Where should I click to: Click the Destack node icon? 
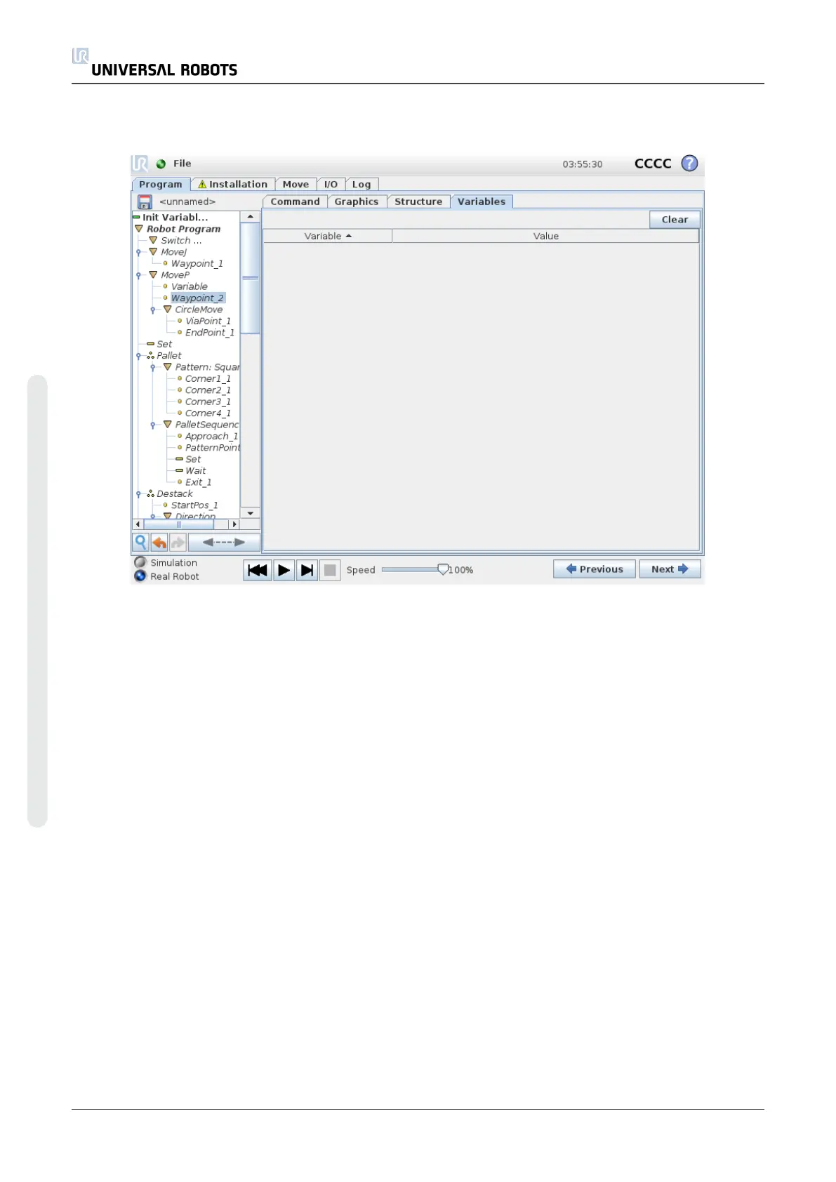tap(150, 494)
